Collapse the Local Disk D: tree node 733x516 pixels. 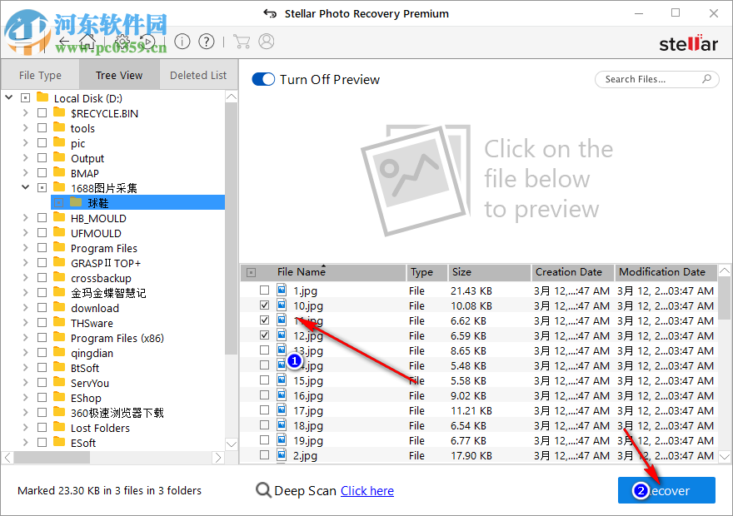8,97
